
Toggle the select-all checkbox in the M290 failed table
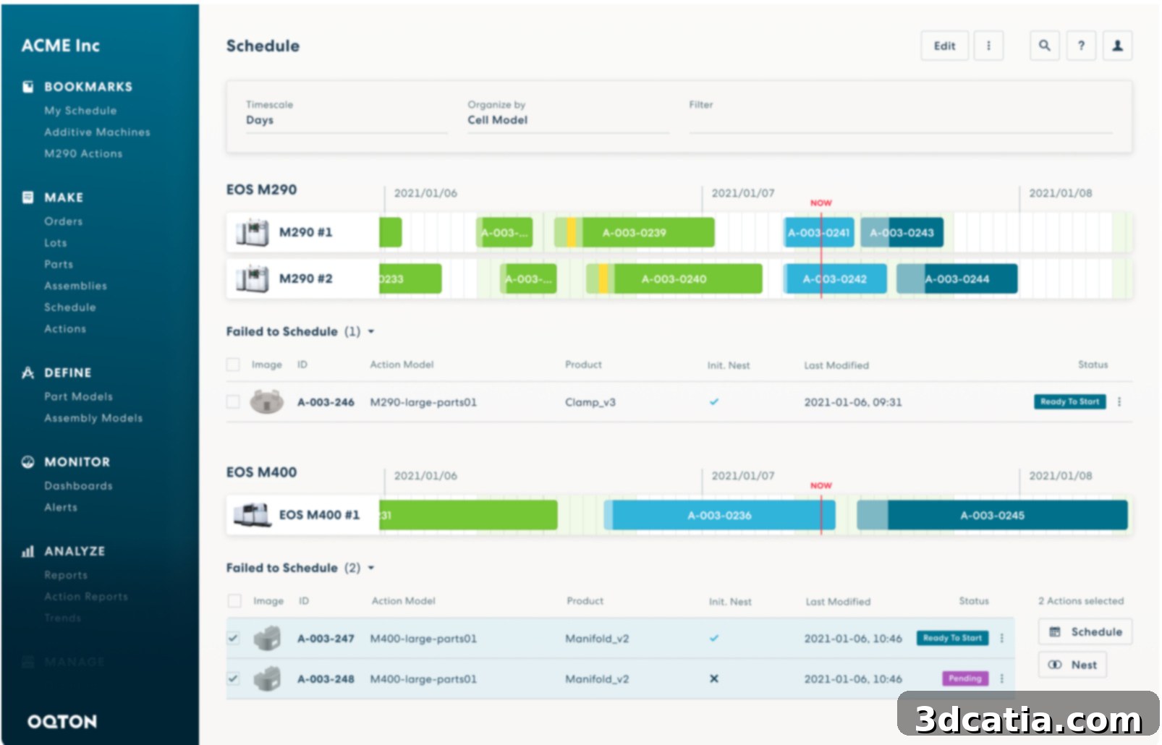(x=233, y=365)
